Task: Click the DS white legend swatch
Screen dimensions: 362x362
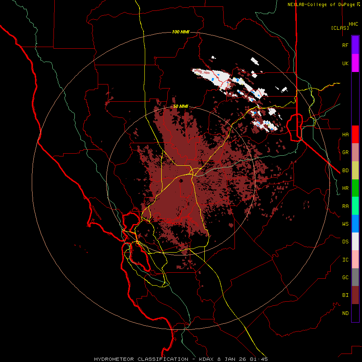Action: tap(355, 241)
